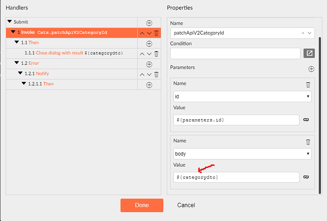Image resolution: width=327 pixels, height=221 pixels.
Task: Delete the Invoke patchApiV2CategoryId handler
Action: 156,33
